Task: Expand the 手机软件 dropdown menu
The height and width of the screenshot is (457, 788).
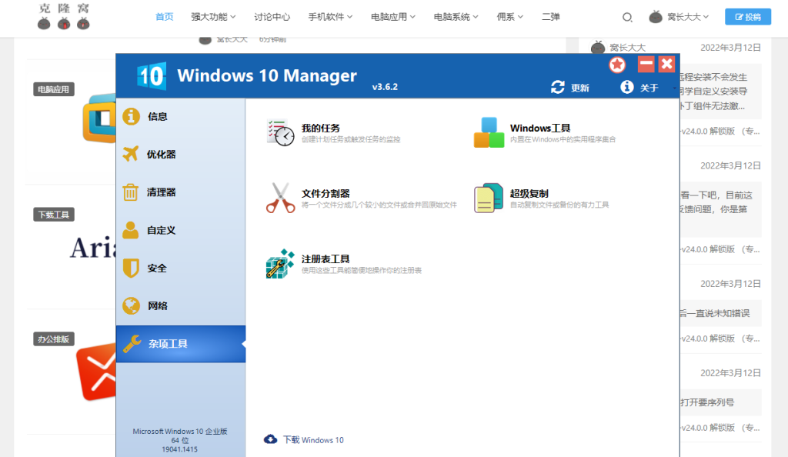Action: click(x=330, y=17)
